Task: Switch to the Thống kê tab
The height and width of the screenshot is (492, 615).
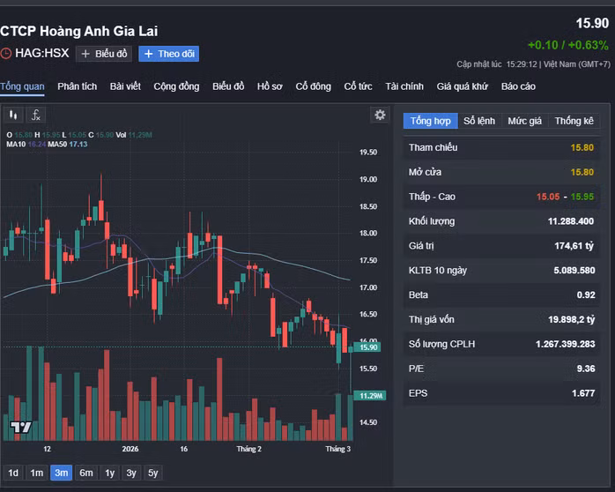Action: [574, 121]
